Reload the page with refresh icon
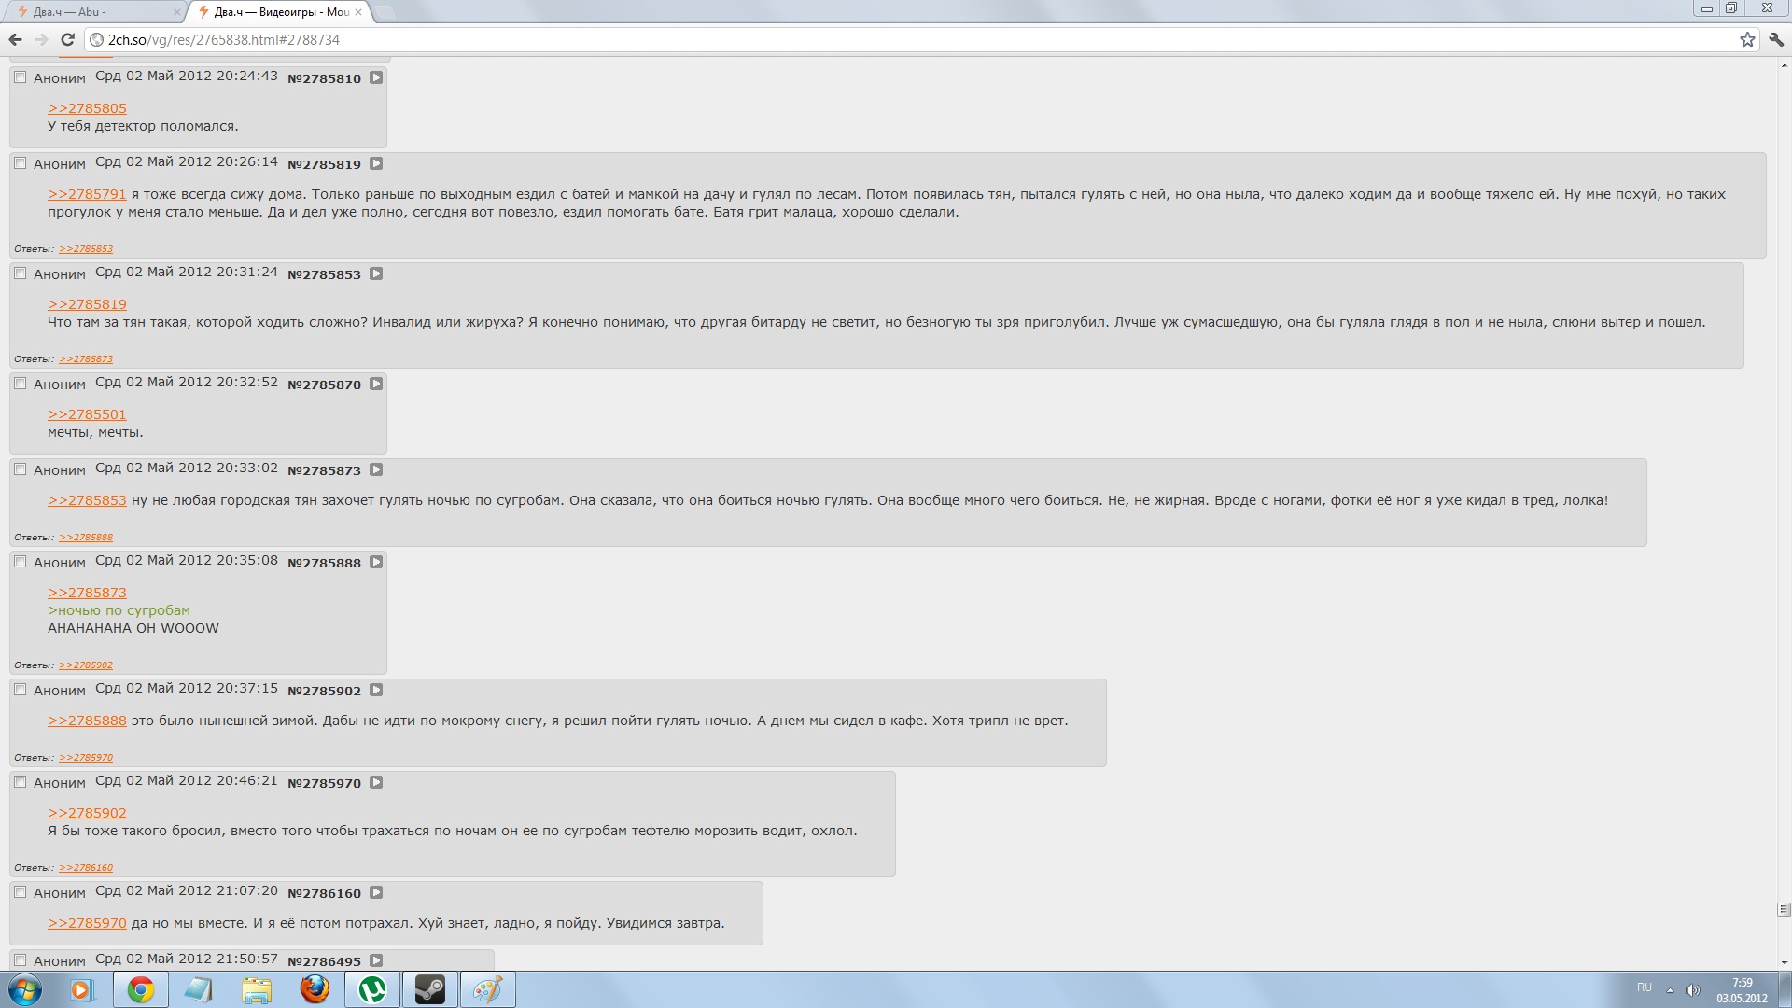The height and width of the screenshot is (1008, 1792). (x=67, y=39)
